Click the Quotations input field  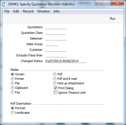tap(56, 27)
